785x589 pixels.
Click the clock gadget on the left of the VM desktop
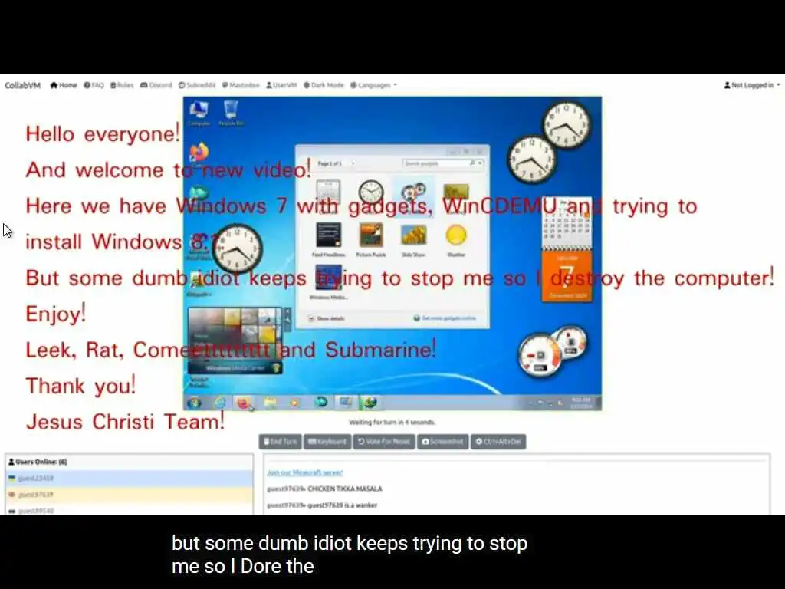coord(238,249)
